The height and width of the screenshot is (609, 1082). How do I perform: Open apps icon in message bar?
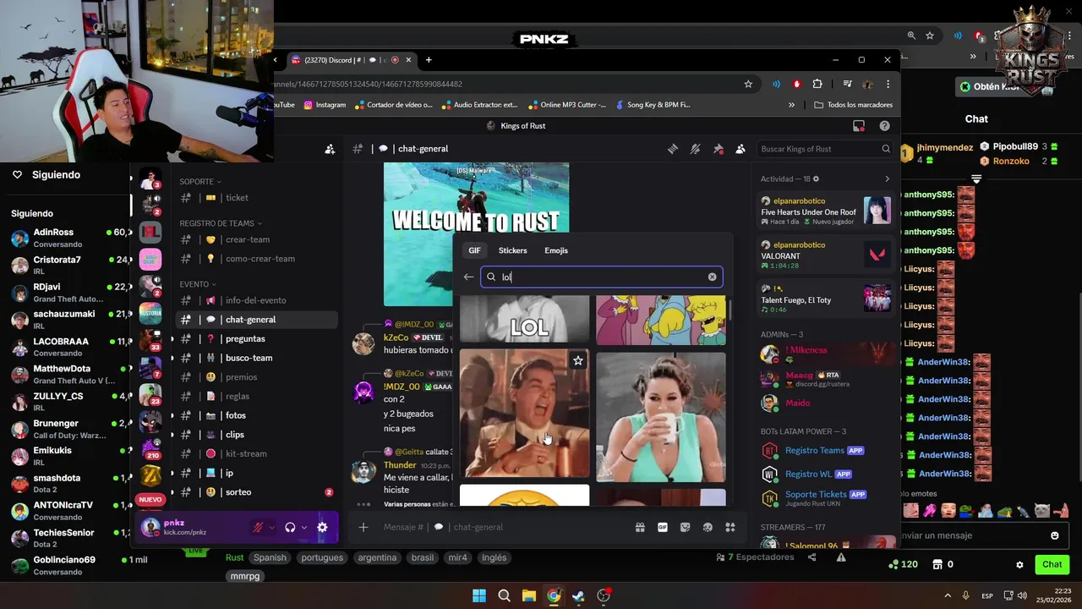[730, 527]
